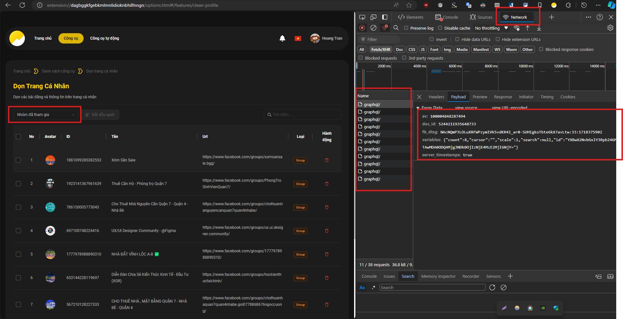Click the Vietnam flag language icon

click(x=298, y=38)
